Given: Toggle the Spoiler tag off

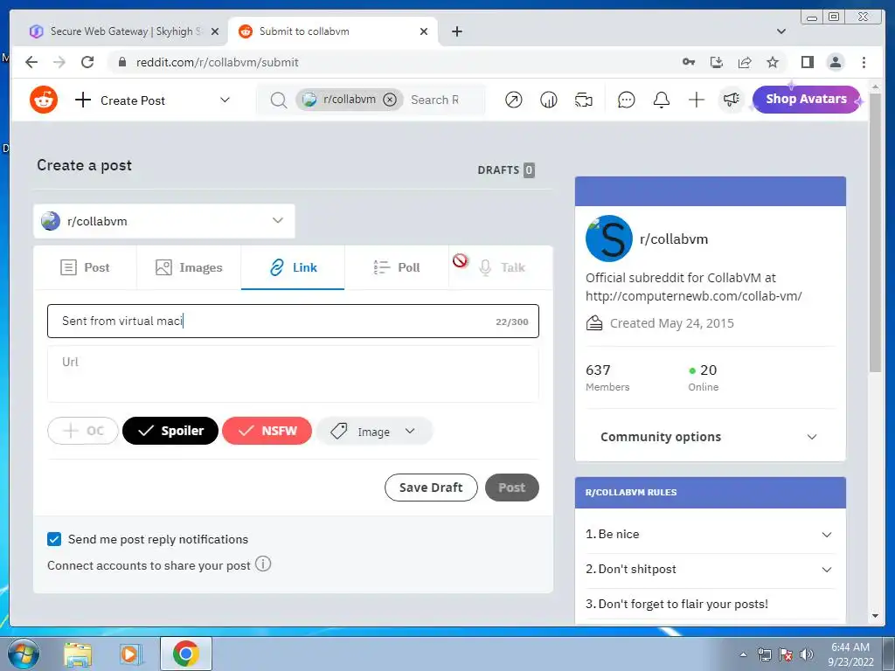Looking at the screenshot, I should pos(170,431).
